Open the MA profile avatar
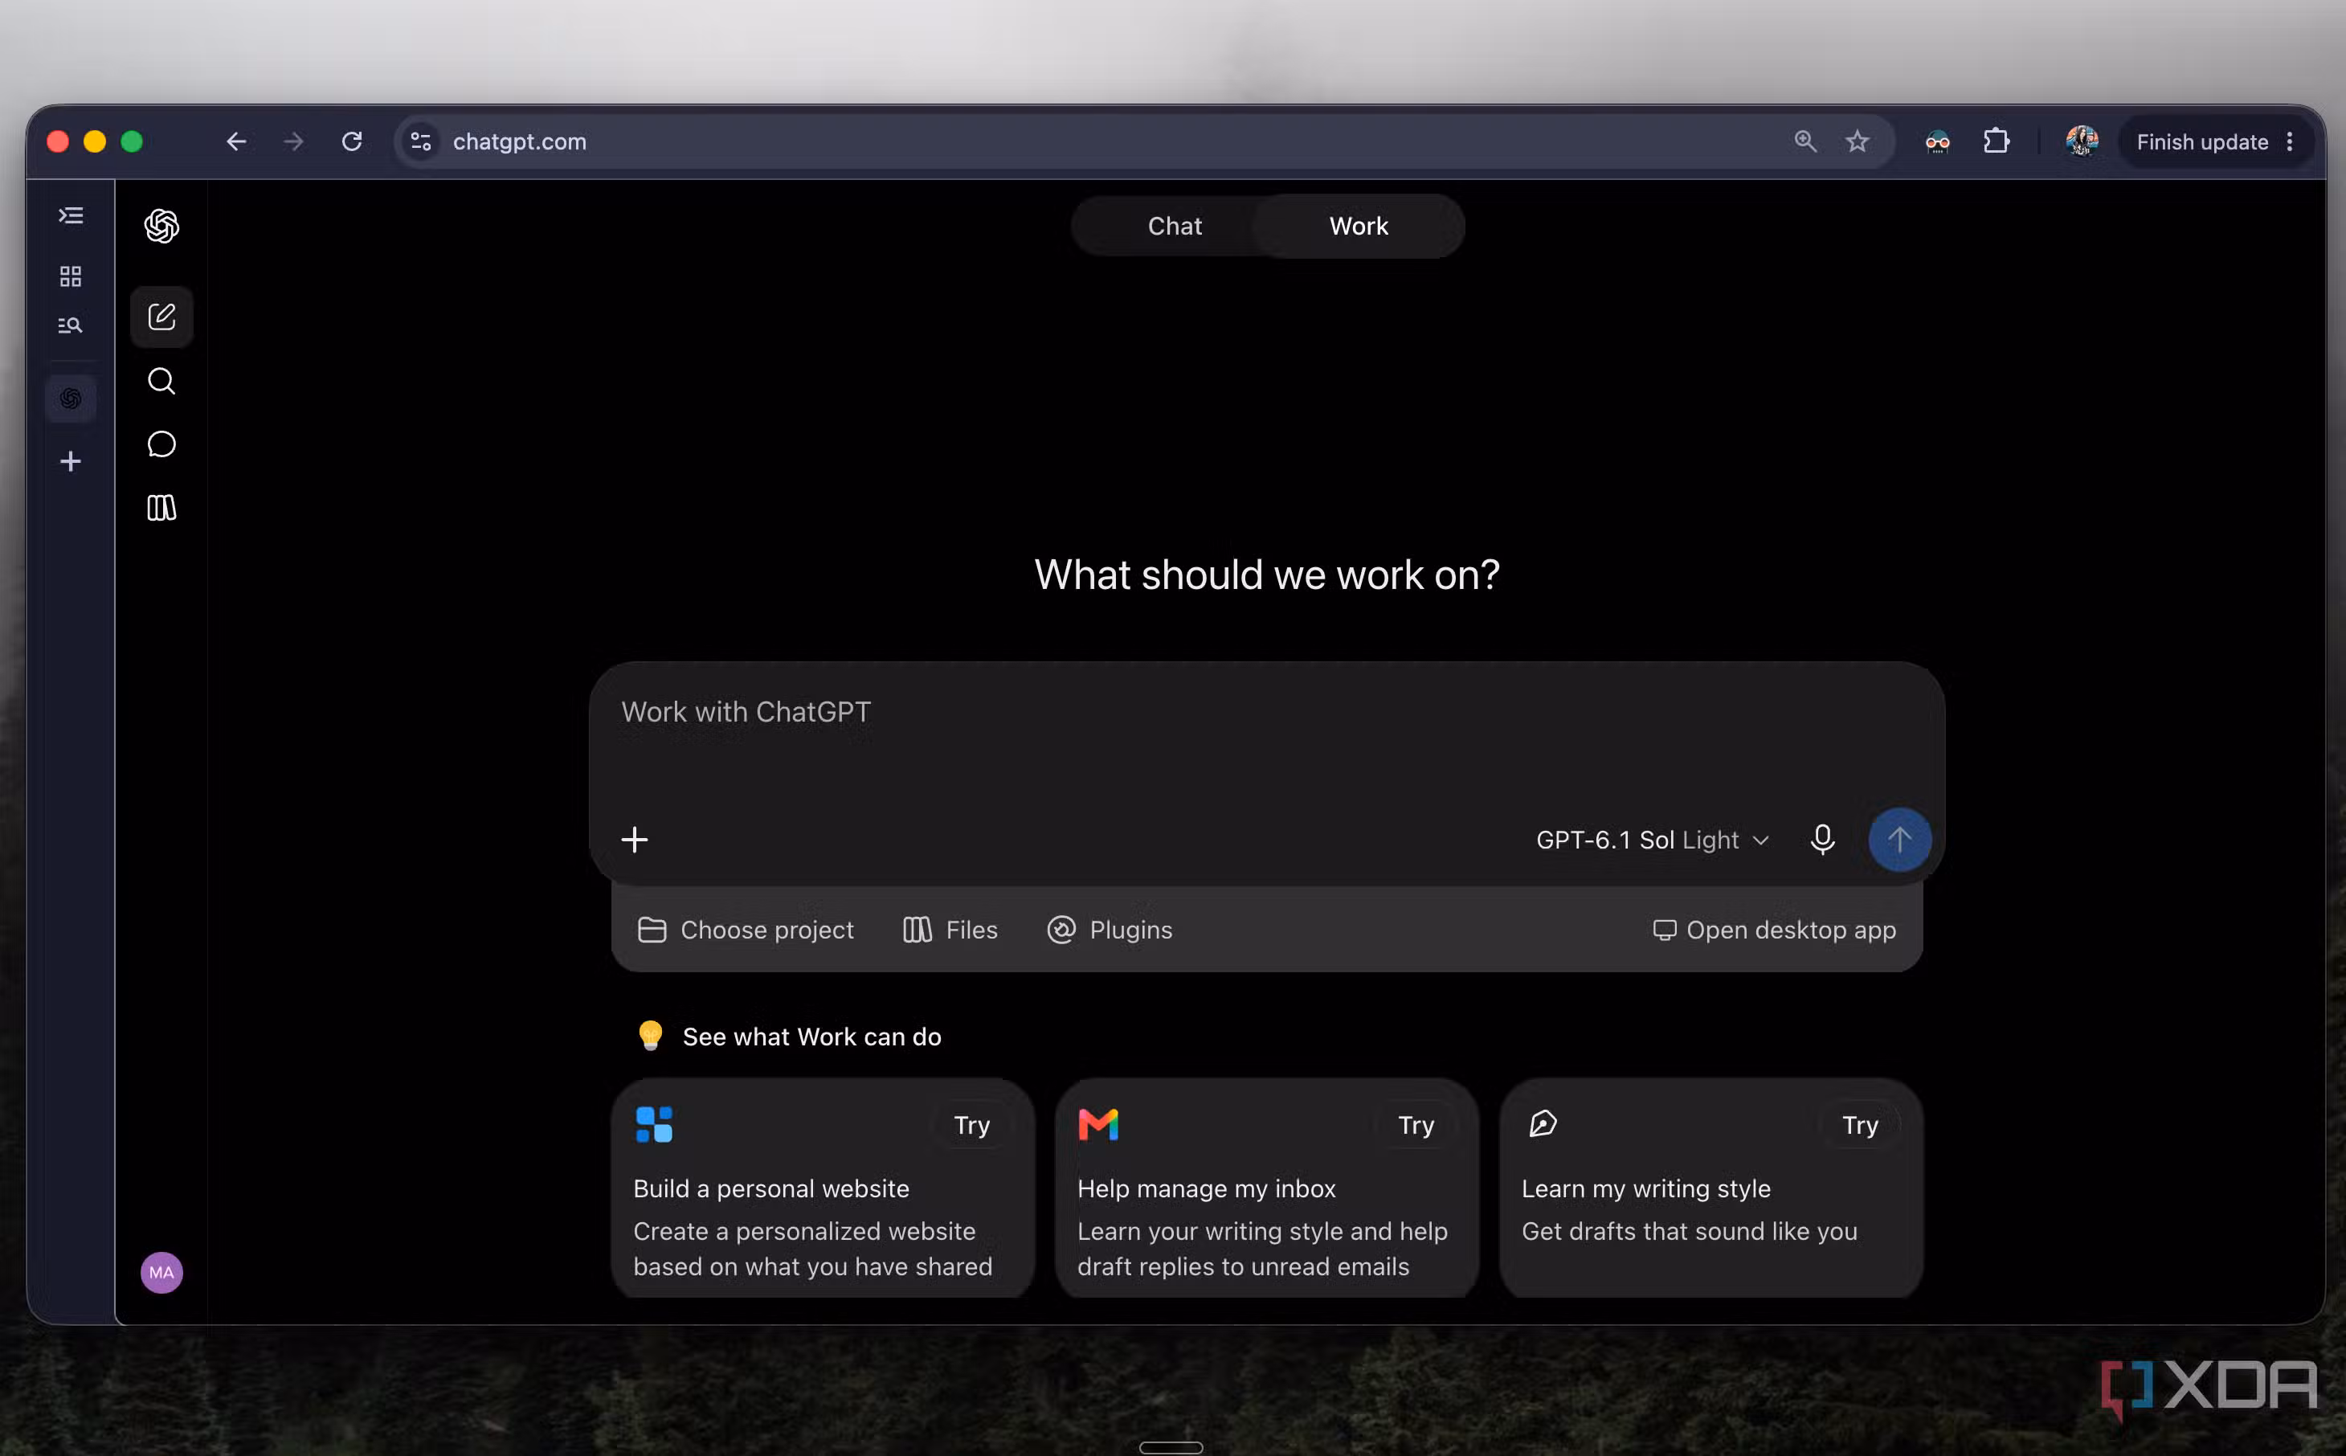Viewport: 2346px width, 1456px height. tap(161, 1272)
